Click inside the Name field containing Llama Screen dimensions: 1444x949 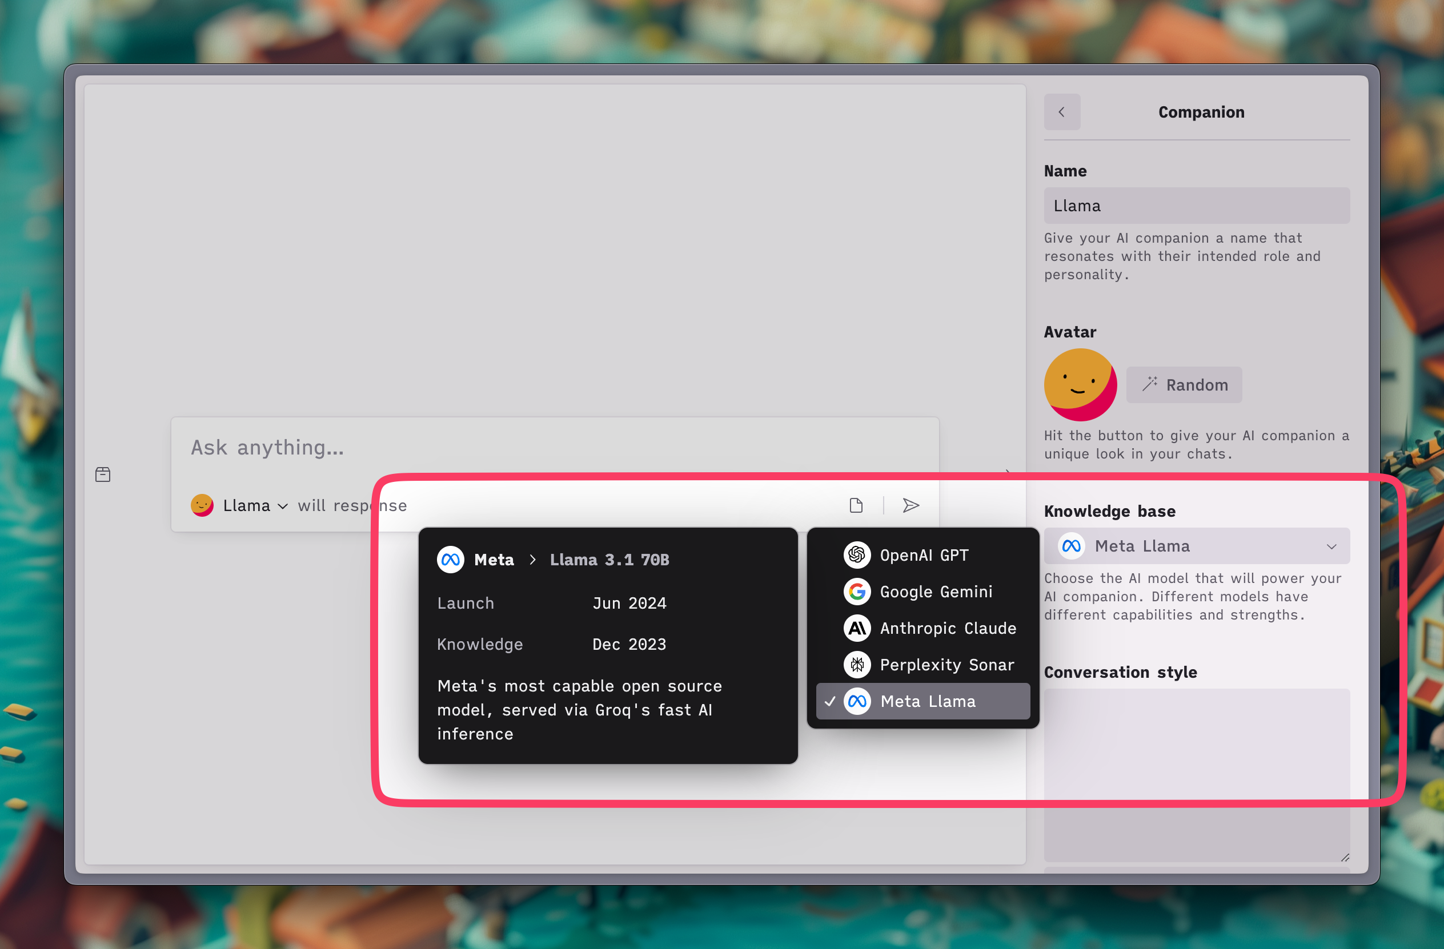click(1197, 206)
